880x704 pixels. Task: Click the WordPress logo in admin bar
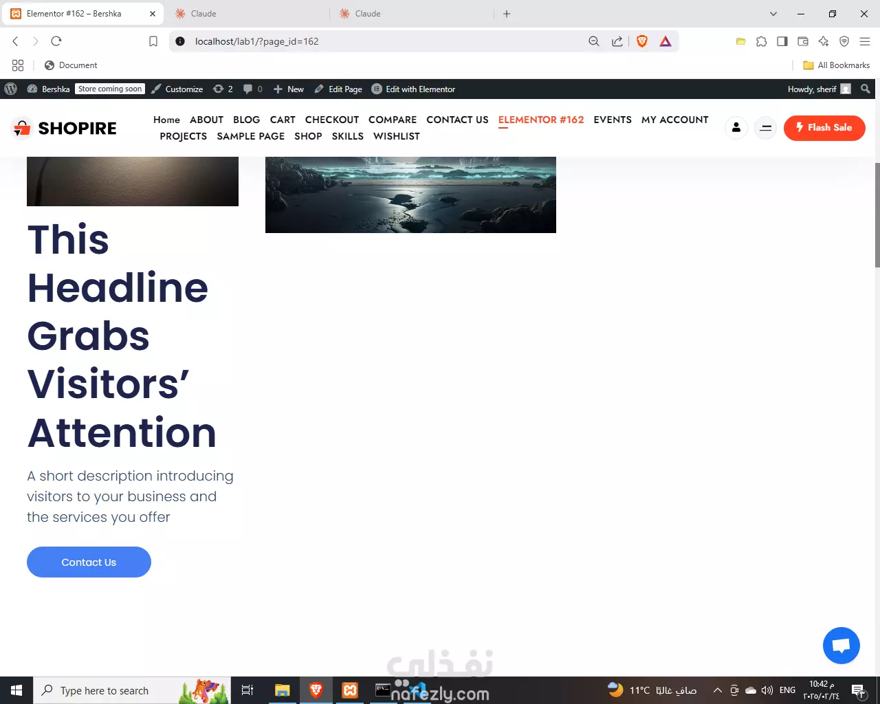tap(11, 89)
